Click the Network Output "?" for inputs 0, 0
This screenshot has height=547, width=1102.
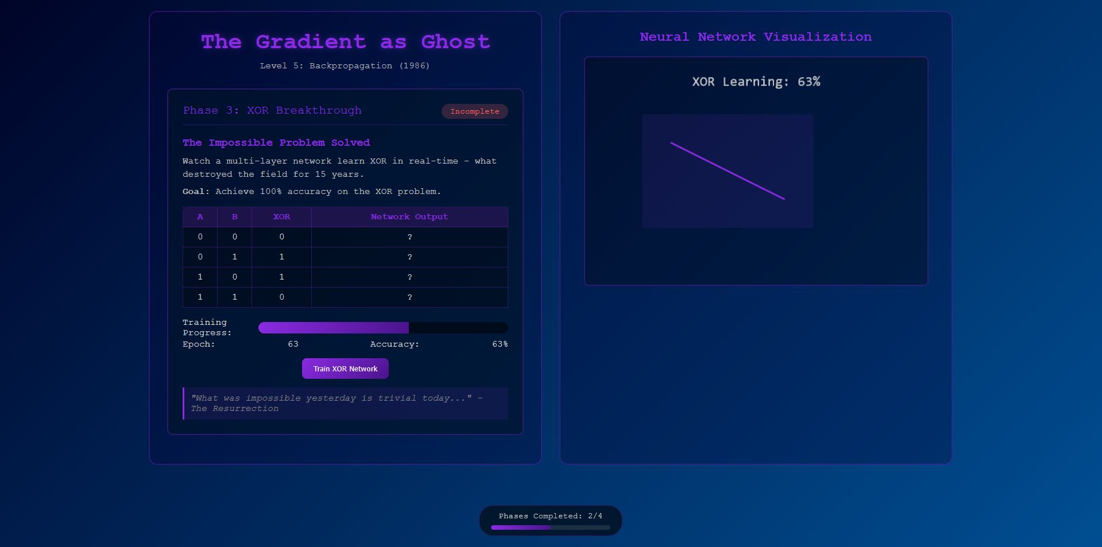click(x=409, y=237)
